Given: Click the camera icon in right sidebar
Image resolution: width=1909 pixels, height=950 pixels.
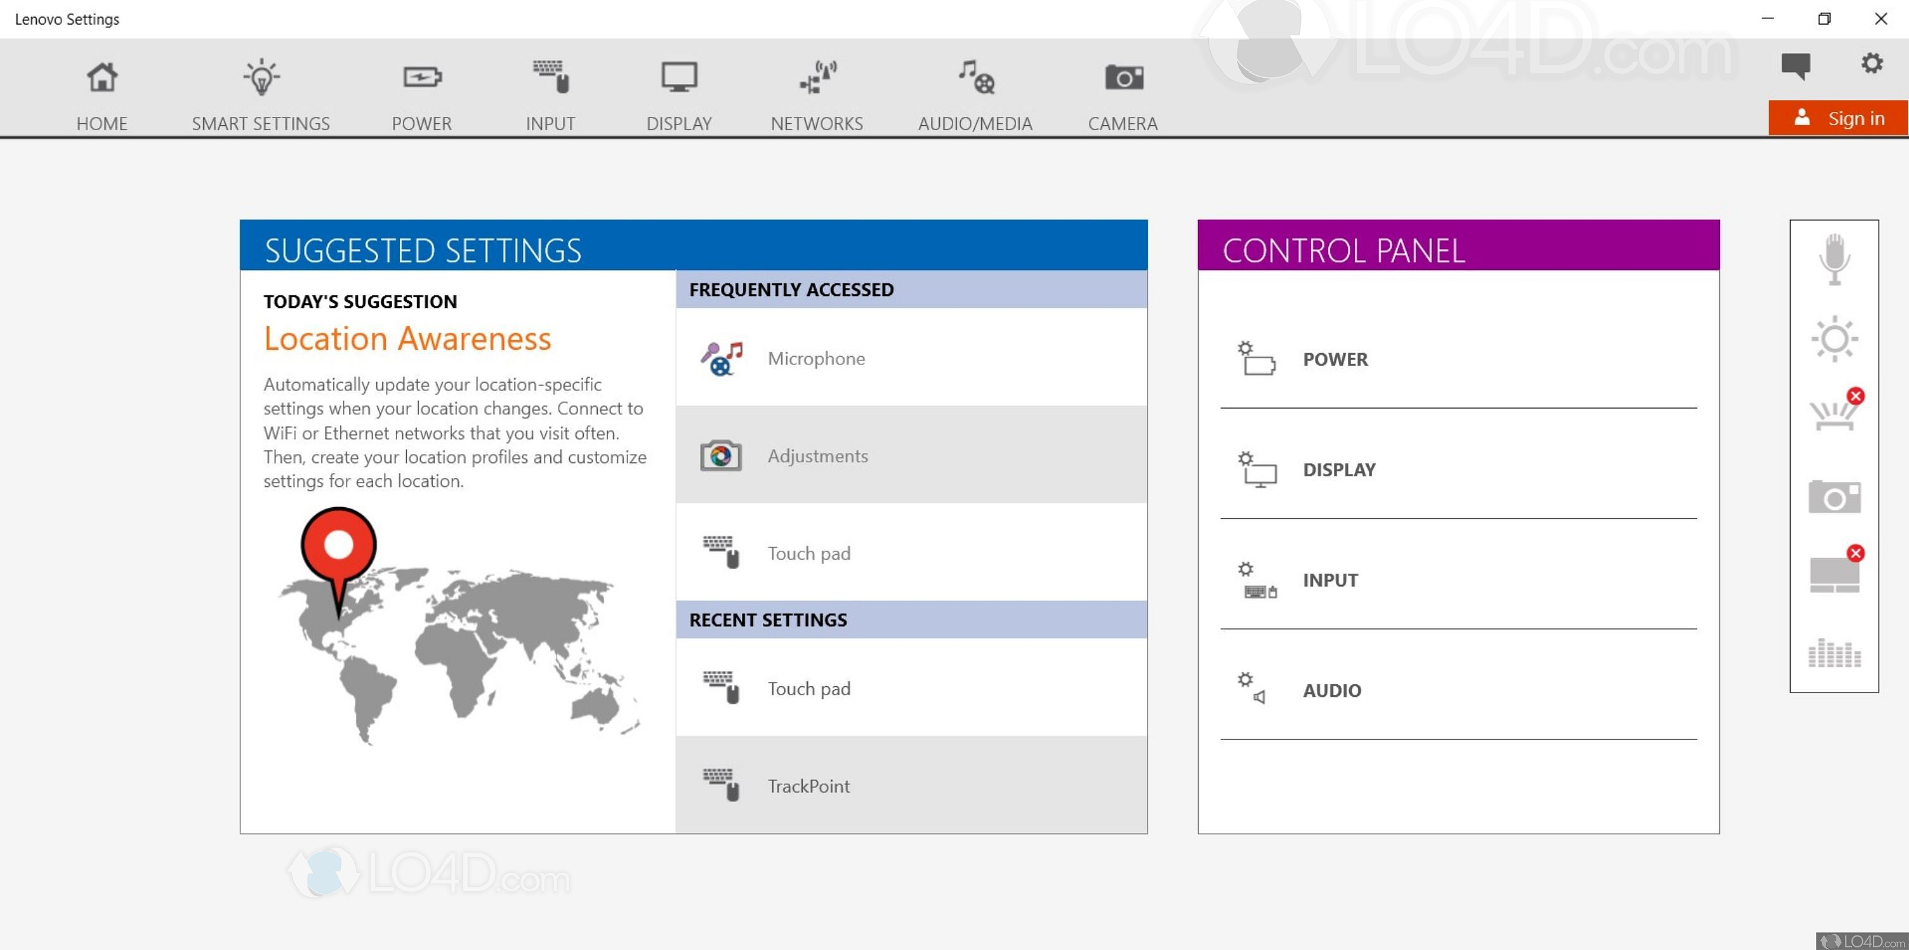Looking at the screenshot, I should click(1834, 497).
